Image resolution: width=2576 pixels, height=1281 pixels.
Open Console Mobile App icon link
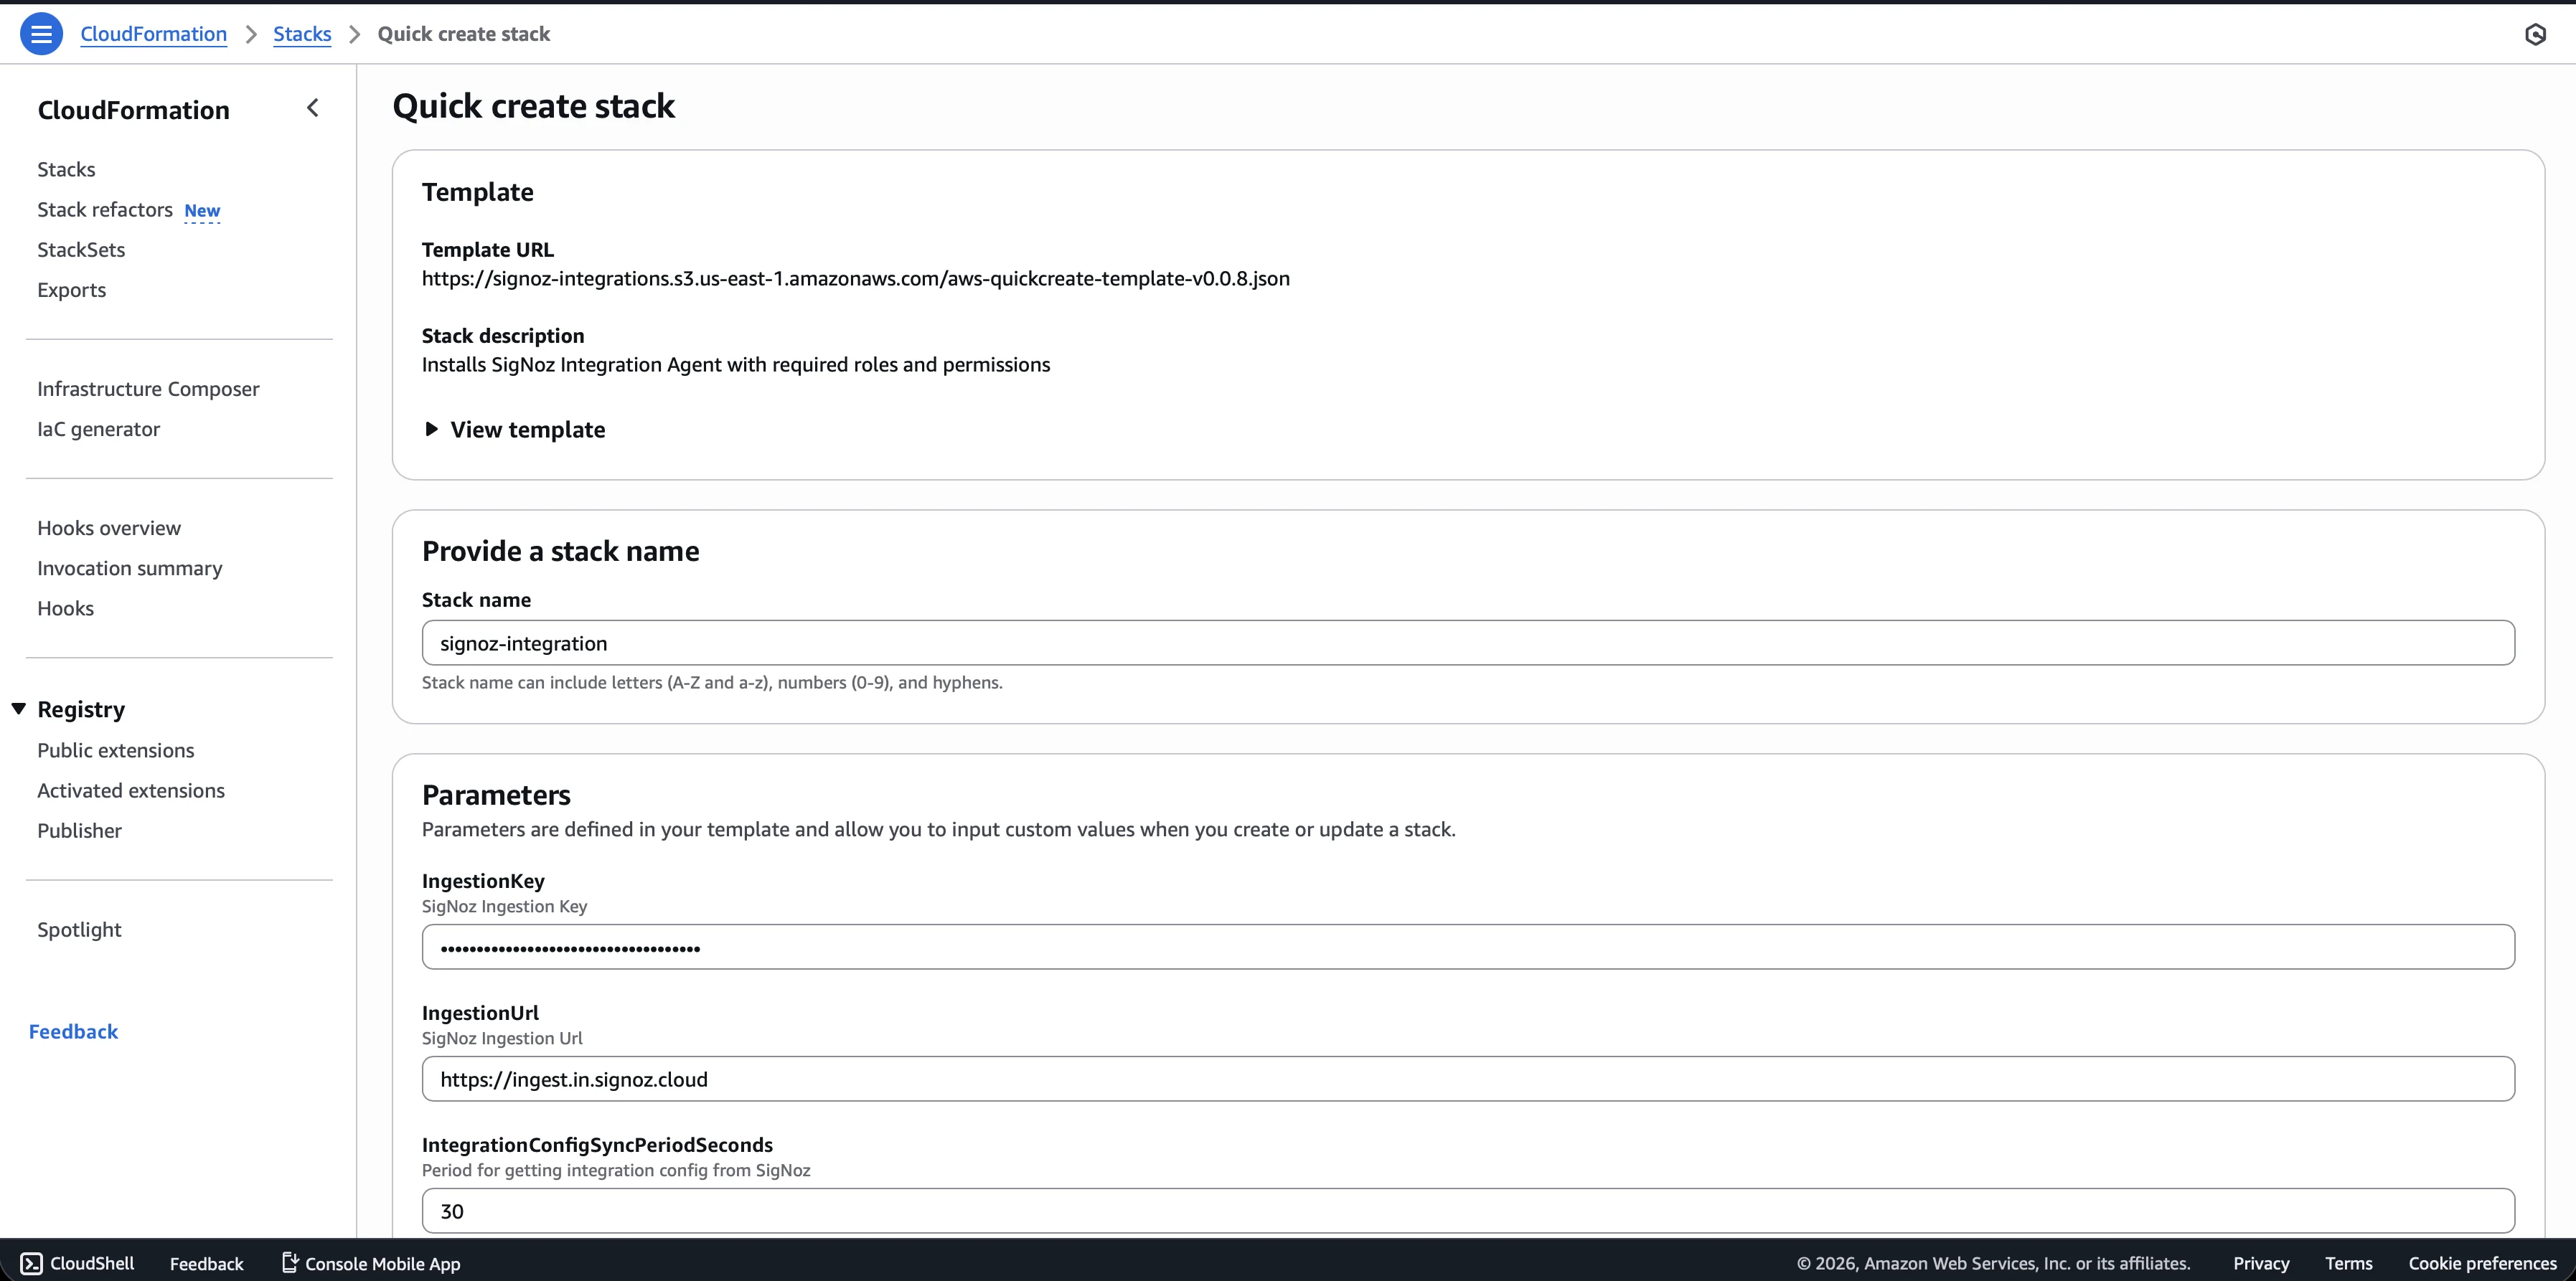pos(290,1262)
